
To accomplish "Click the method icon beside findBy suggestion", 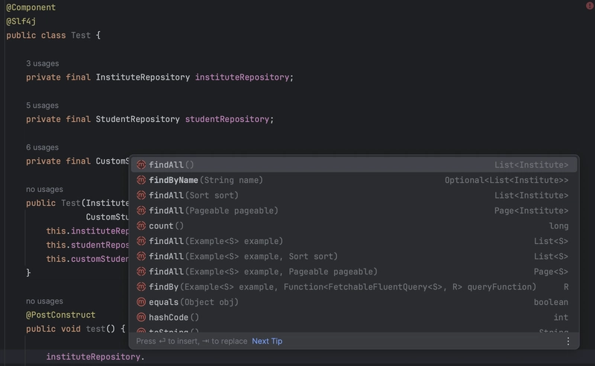I will coord(141,286).
